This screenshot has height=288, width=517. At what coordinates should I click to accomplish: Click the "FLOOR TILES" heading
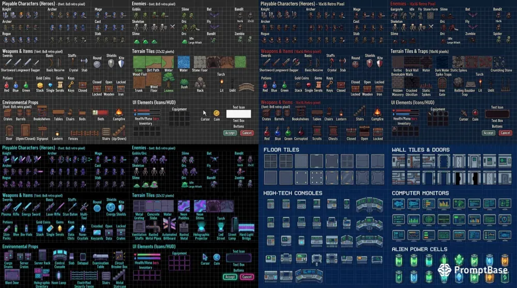pos(281,150)
